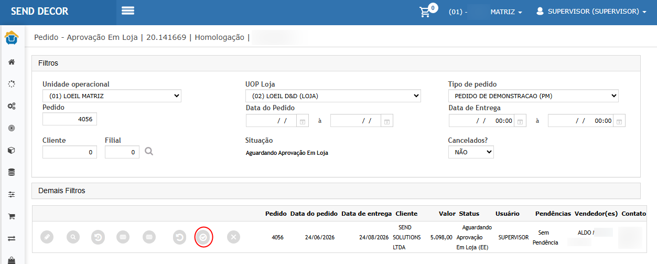
Task: Open calendar for Data do Pedido end date
Action: coord(387,121)
